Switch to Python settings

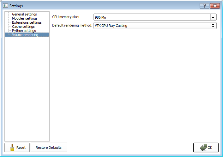[24, 31]
